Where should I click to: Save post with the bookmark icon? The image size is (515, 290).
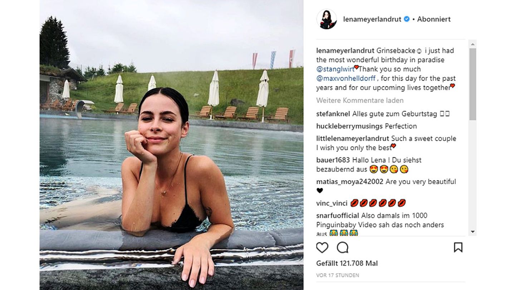pyautogui.click(x=458, y=247)
